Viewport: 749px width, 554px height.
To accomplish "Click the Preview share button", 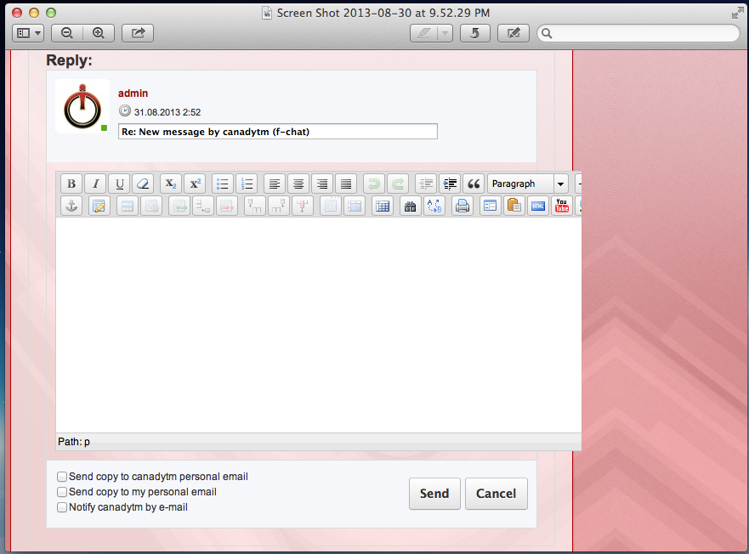I will tap(138, 33).
